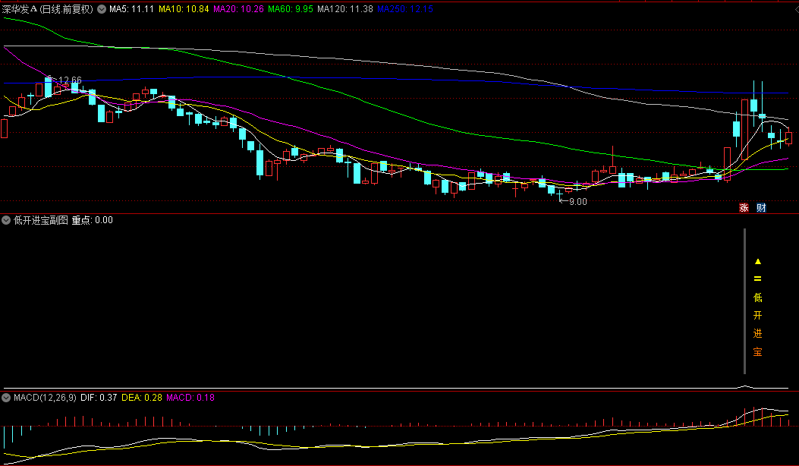Click the DIF: 0.37 value
799x466 pixels.
(x=99, y=398)
